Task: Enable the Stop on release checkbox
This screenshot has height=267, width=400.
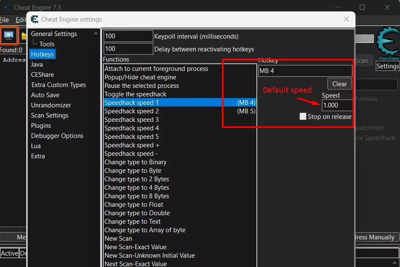Action: point(303,117)
